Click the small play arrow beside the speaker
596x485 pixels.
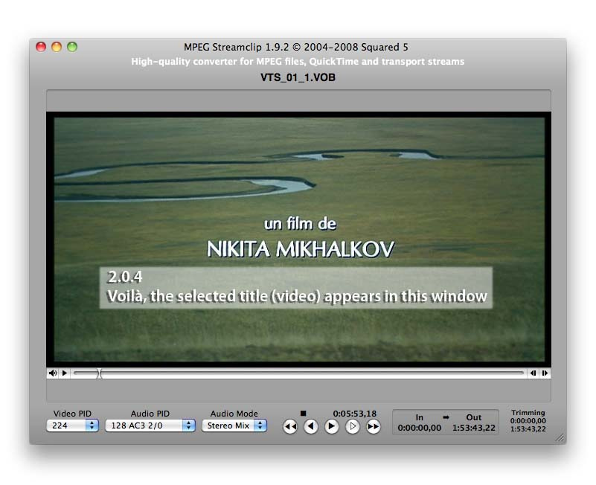[x=65, y=373]
